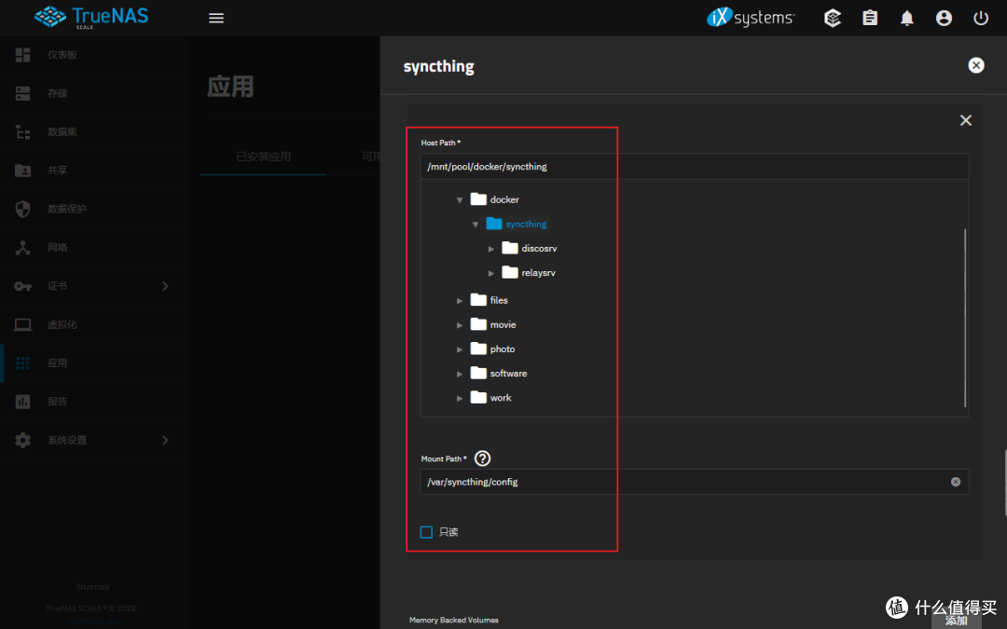
Task: Enable the 只读 read-only checkbox
Action: click(426, 532)
